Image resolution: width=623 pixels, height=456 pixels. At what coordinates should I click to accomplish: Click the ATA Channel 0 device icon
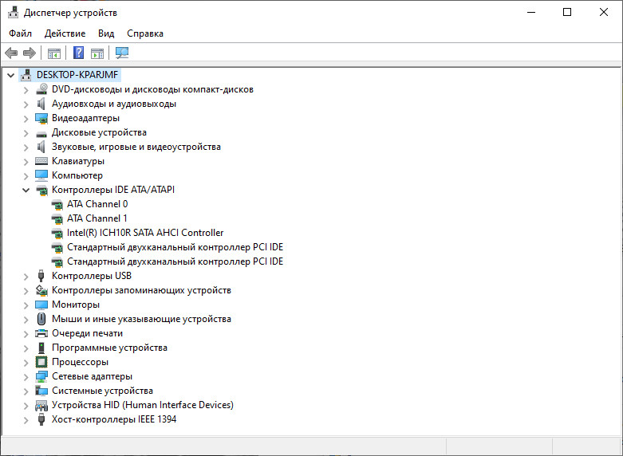[57, 204]
